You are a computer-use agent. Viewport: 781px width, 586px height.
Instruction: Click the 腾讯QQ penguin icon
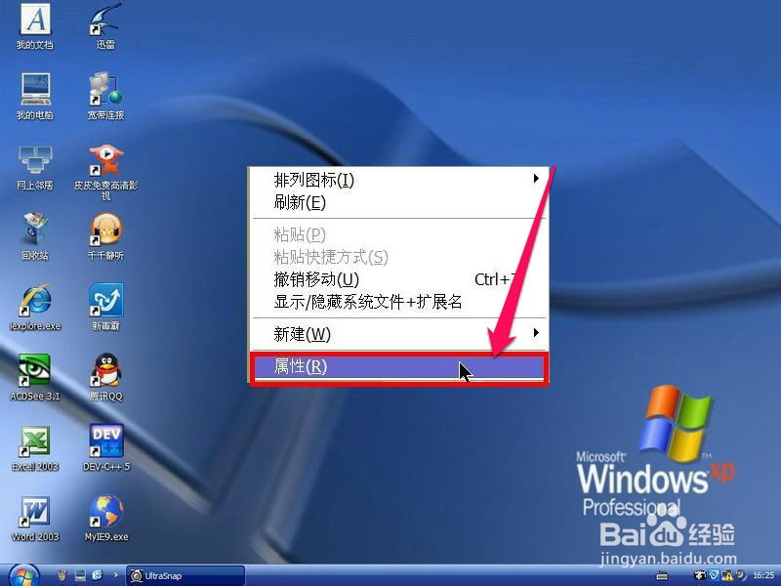click(x=105, y=377)
